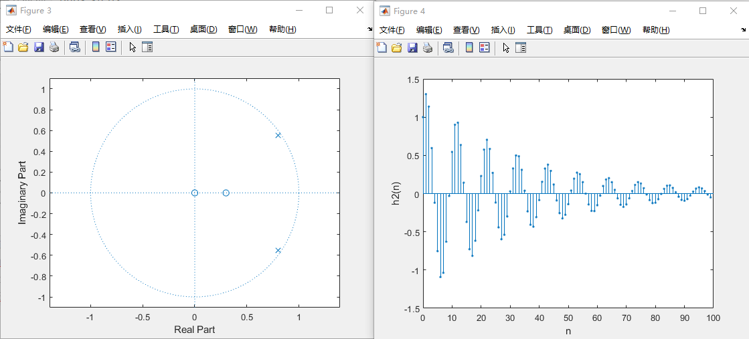This screenshot has height=339, width=749.
Task: Open 查看(V) menu in Figure 4
Action: 467,29
